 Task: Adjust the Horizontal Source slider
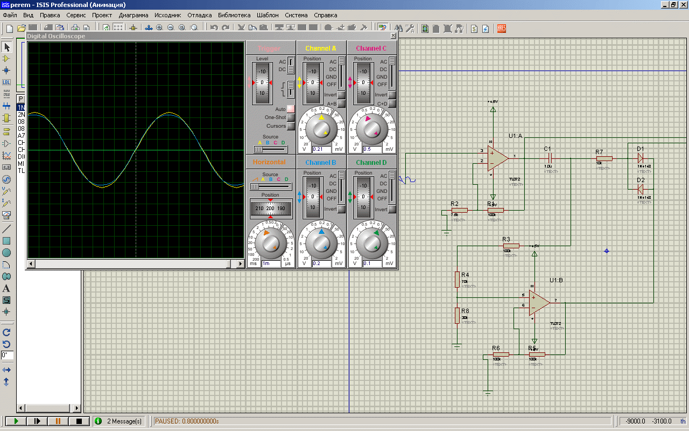click(271, 186)
